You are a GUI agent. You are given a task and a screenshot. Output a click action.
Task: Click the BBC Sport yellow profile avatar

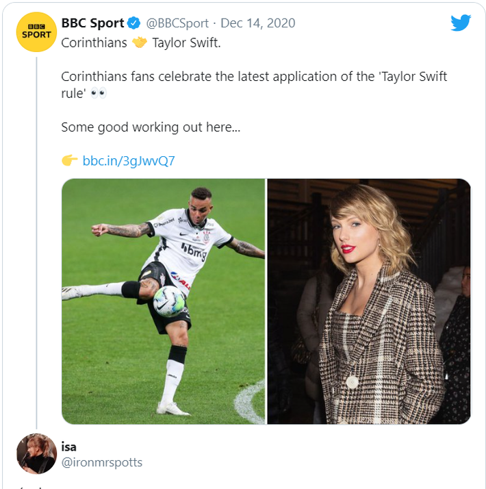click(x=36, y=32)
